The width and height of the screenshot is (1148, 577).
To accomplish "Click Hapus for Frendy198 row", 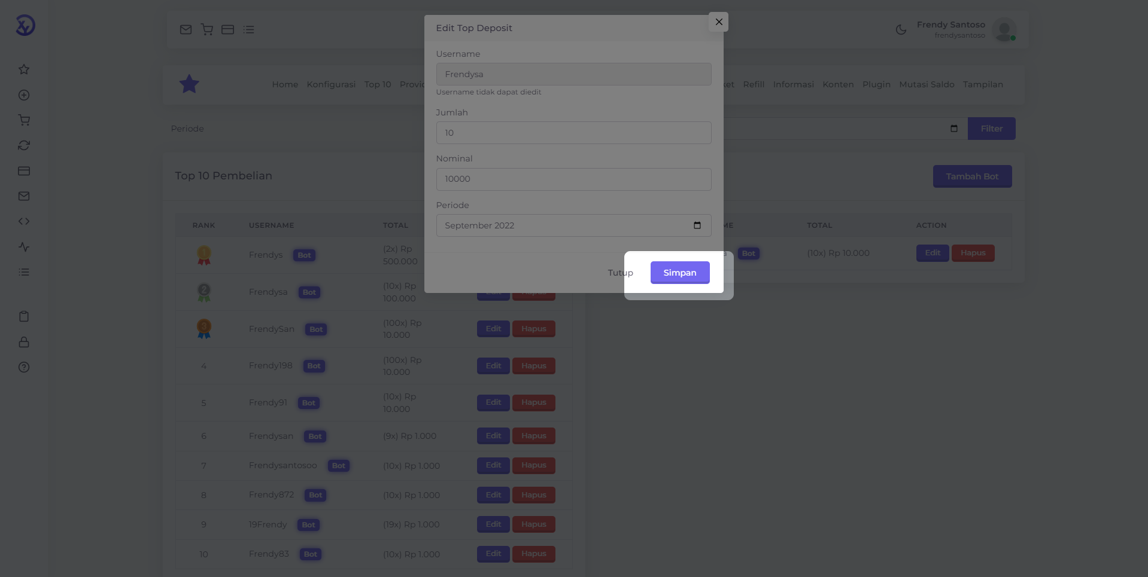I will point(533,366).
